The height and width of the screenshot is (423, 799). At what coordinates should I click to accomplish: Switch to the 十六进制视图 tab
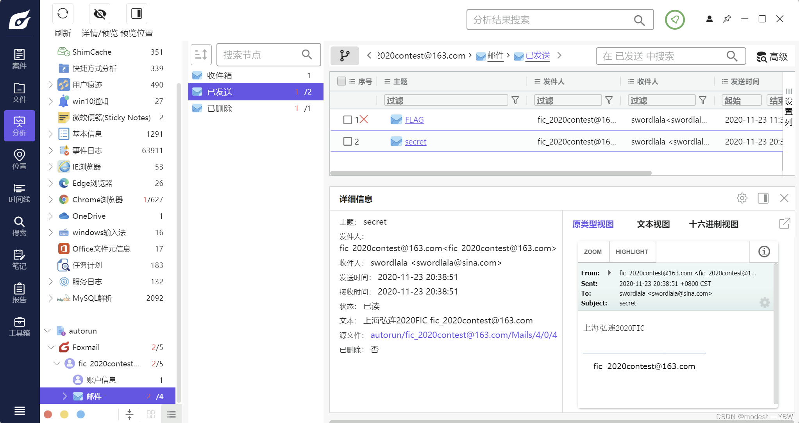[713, 224]
